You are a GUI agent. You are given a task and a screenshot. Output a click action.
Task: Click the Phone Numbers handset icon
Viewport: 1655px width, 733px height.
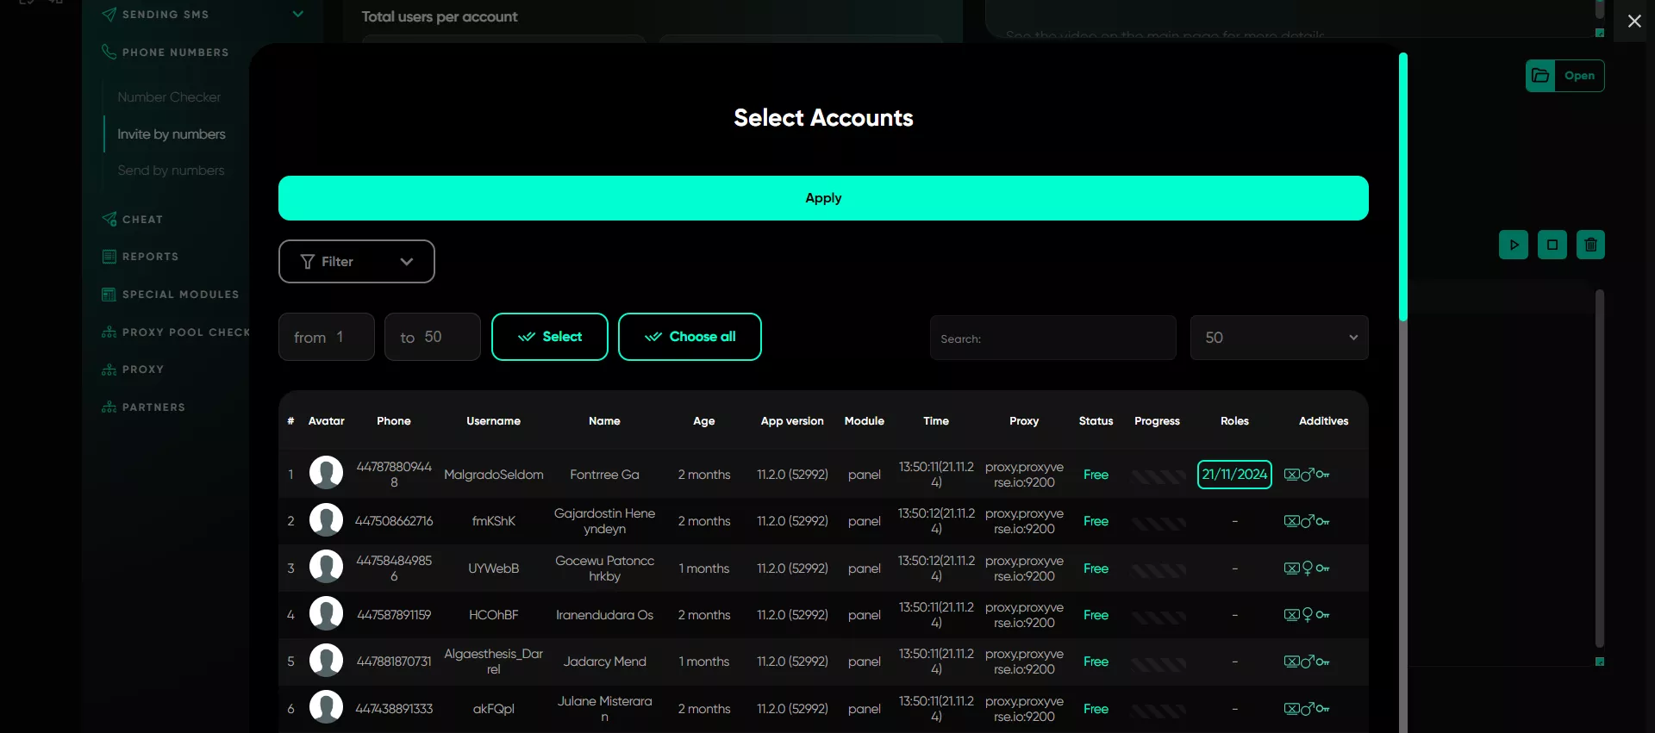109,52
